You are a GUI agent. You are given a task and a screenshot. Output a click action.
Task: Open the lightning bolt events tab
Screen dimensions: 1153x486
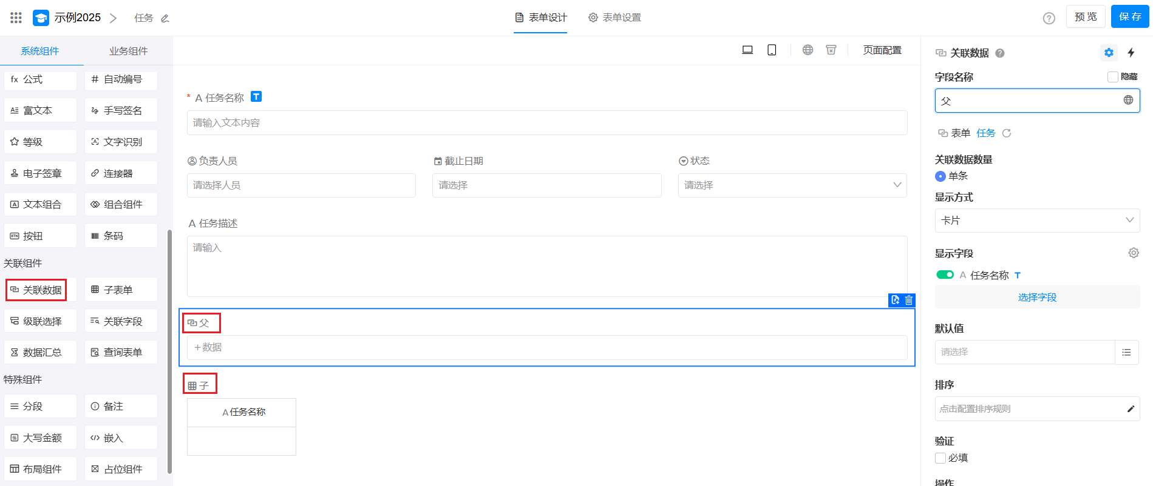[x=1131, y=53]
